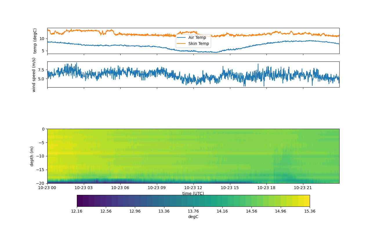The height and width of the screenshot is (232, 377).
Task: Pick the yellow end of the colorbar
Action: pos(307,201)
